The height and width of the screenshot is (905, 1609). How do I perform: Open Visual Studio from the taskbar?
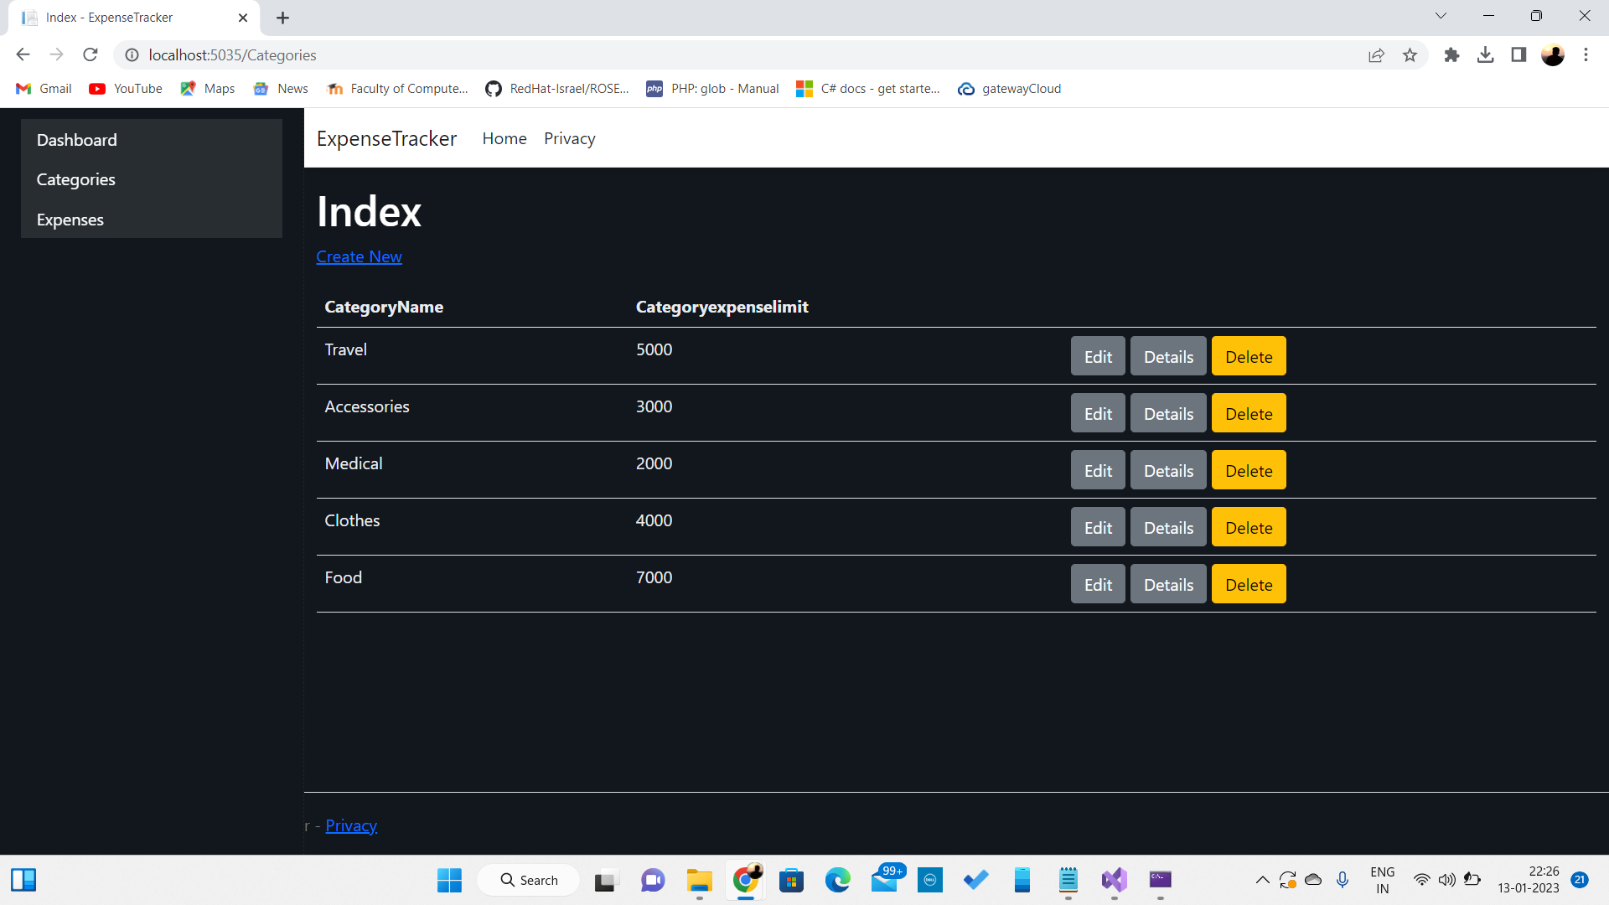tap(1114, 880)
